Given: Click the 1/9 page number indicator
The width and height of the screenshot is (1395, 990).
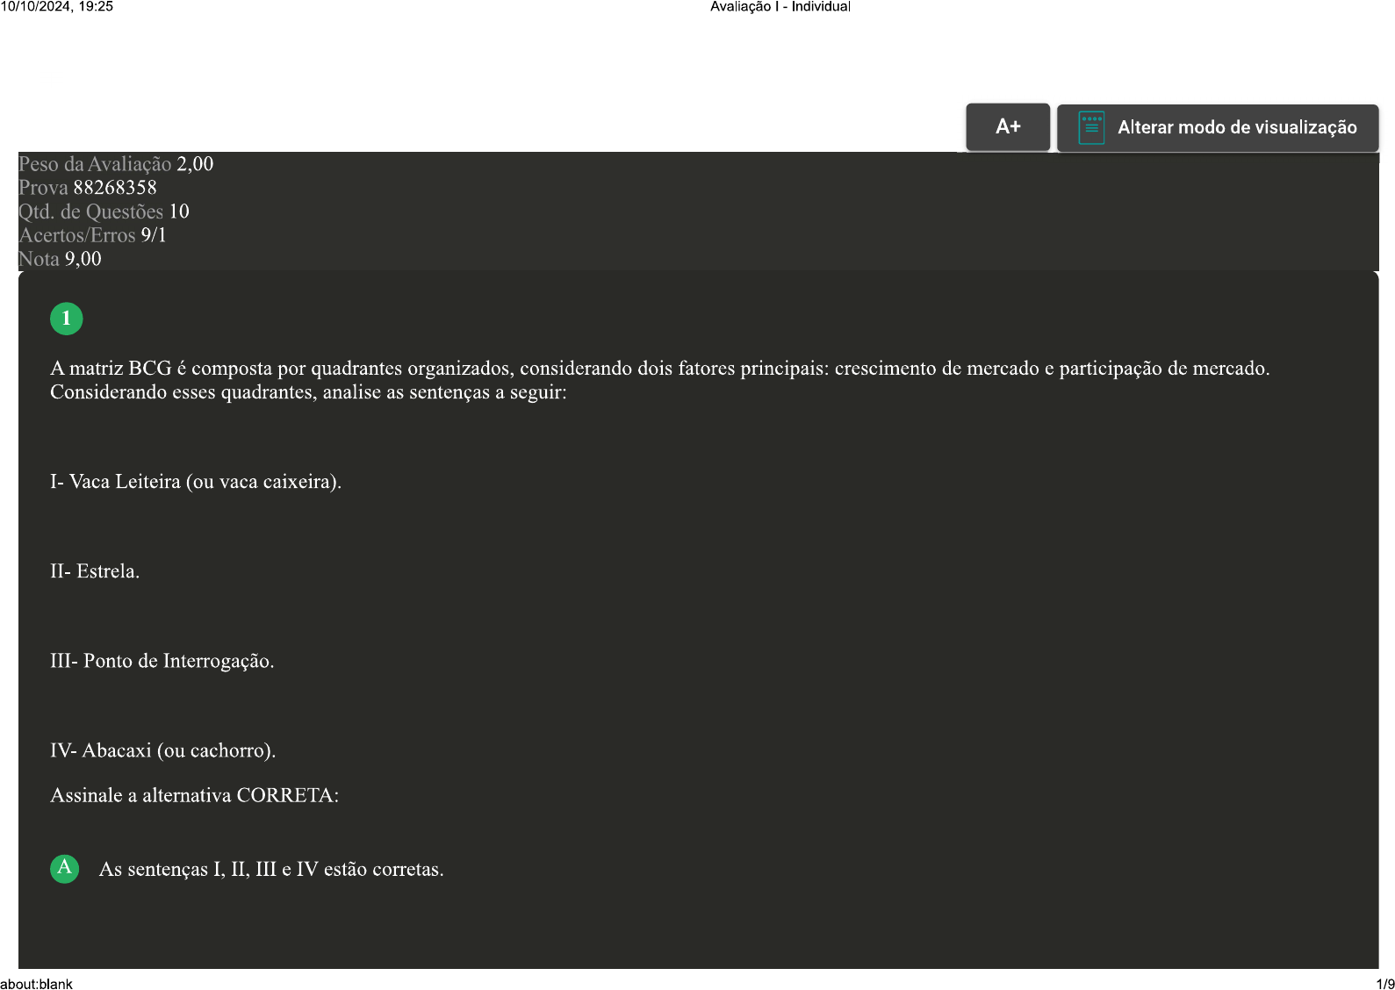Looking at the screenshot, I should (1384, 984).
